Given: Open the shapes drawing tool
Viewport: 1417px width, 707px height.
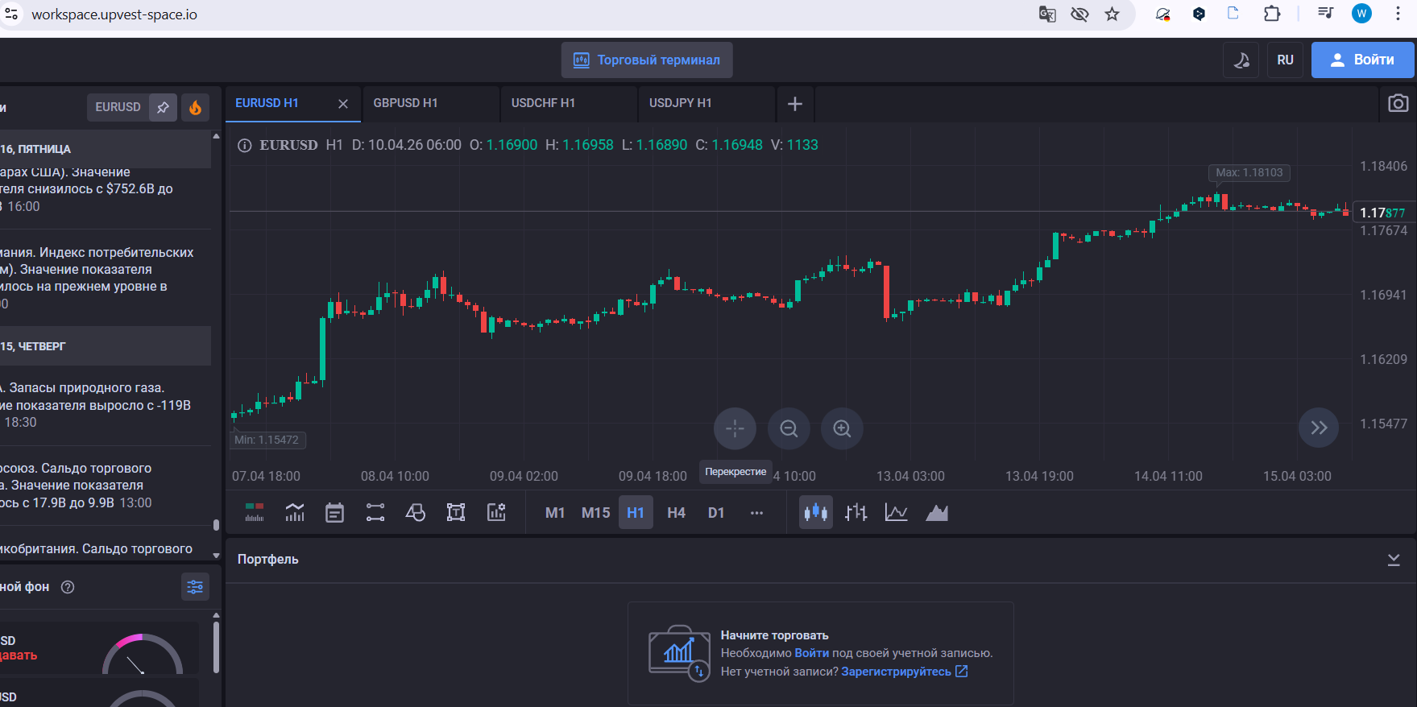Looking at the screenshot, I should (x=416, y=513).
